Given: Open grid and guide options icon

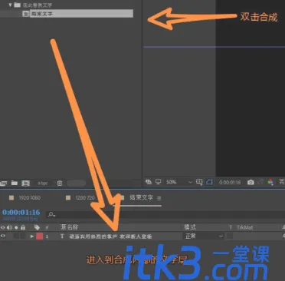Looking at the screenshot, I should (x=199, y=182).
